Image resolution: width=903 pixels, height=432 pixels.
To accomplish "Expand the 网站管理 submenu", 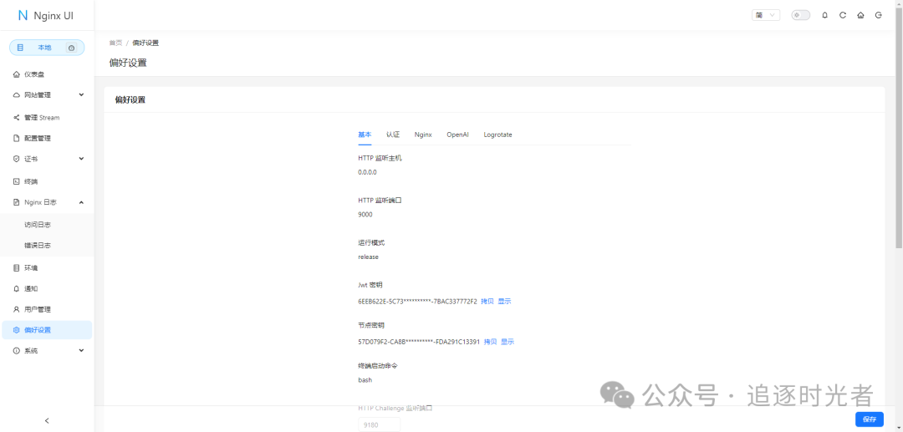I will (47, 95).
